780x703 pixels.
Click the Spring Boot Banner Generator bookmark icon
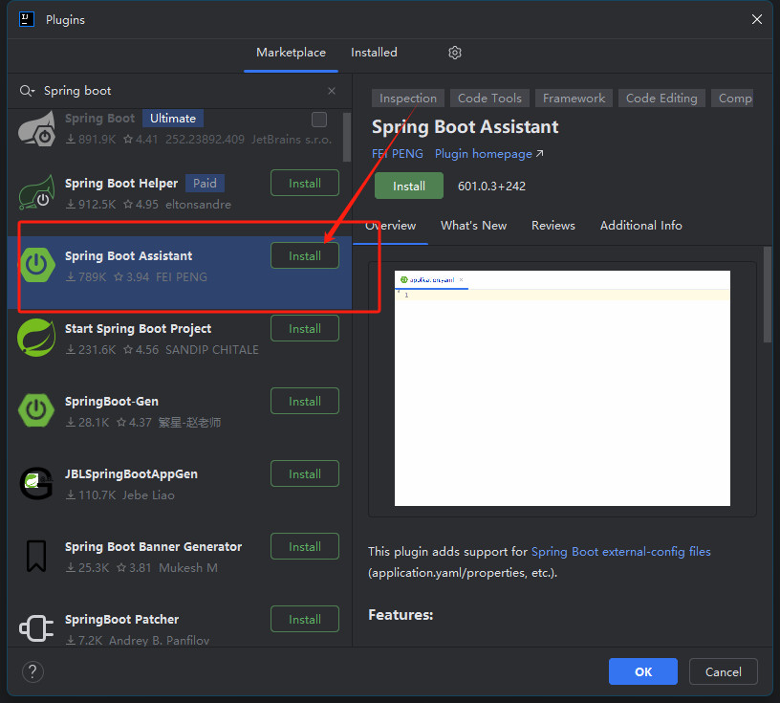(36, 556)
